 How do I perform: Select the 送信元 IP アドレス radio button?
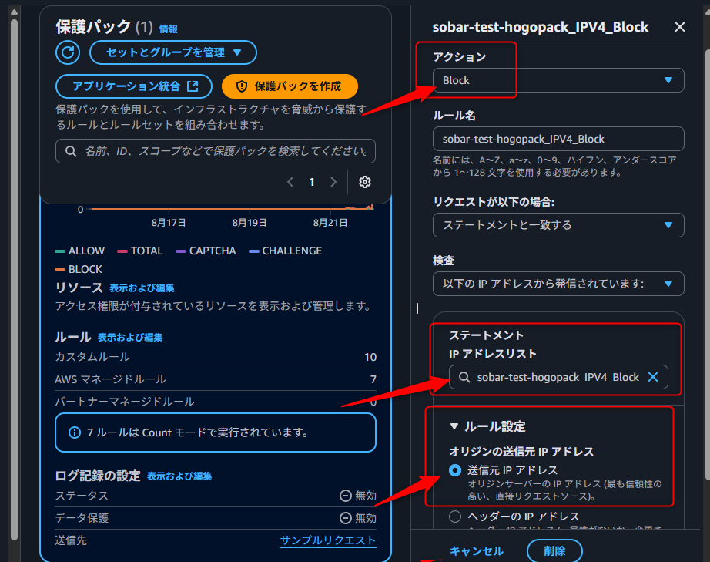455,470
